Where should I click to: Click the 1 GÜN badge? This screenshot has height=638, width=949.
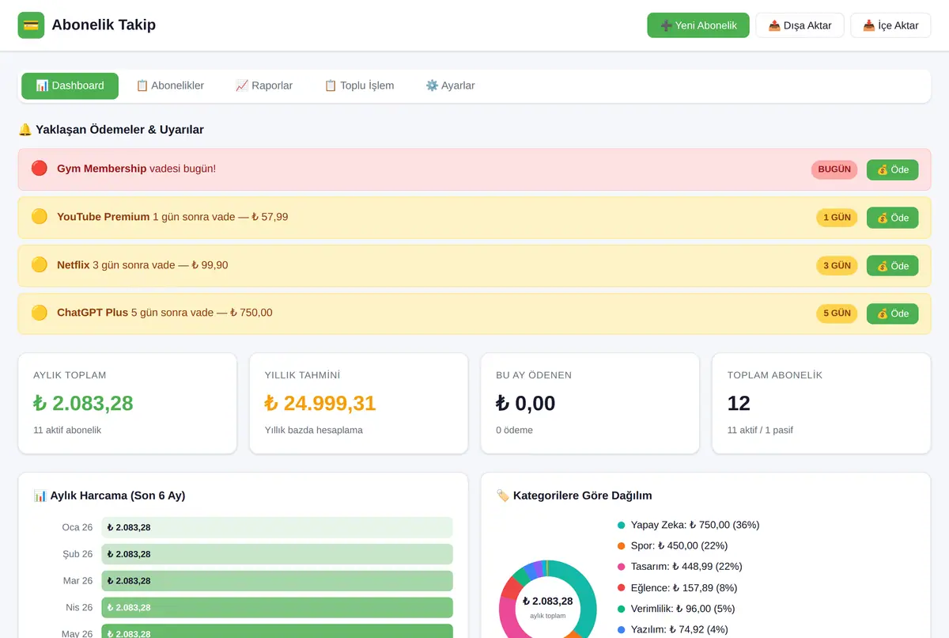tap(837, 218)
